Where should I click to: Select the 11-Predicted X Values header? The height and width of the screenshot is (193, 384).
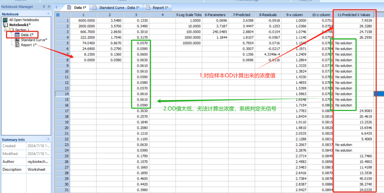point(354,15)
